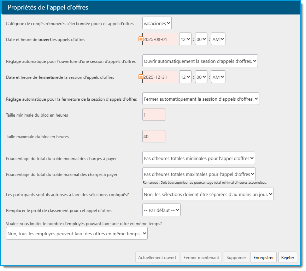The width and height of the screenshot is (306, 271).
Task: Click opening date field 2025-08-01
Action: [x=160, y=39]
